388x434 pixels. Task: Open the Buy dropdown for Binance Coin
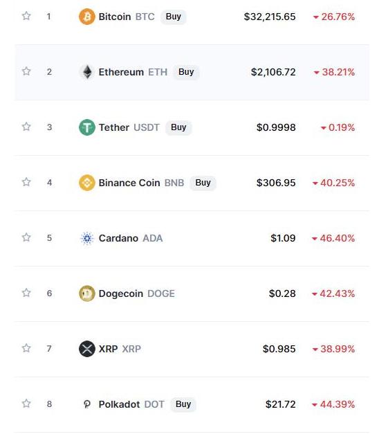(x=203, y=183)
